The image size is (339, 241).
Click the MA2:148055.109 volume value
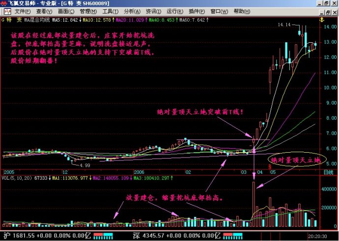pyautogui.click(x=111, y=178)
